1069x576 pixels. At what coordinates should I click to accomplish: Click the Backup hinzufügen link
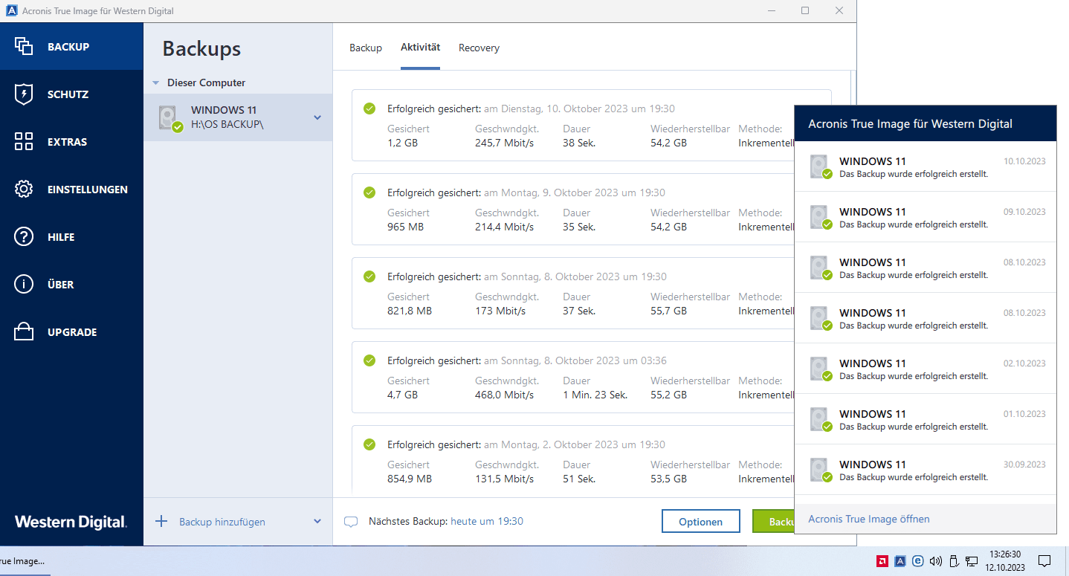222,522
